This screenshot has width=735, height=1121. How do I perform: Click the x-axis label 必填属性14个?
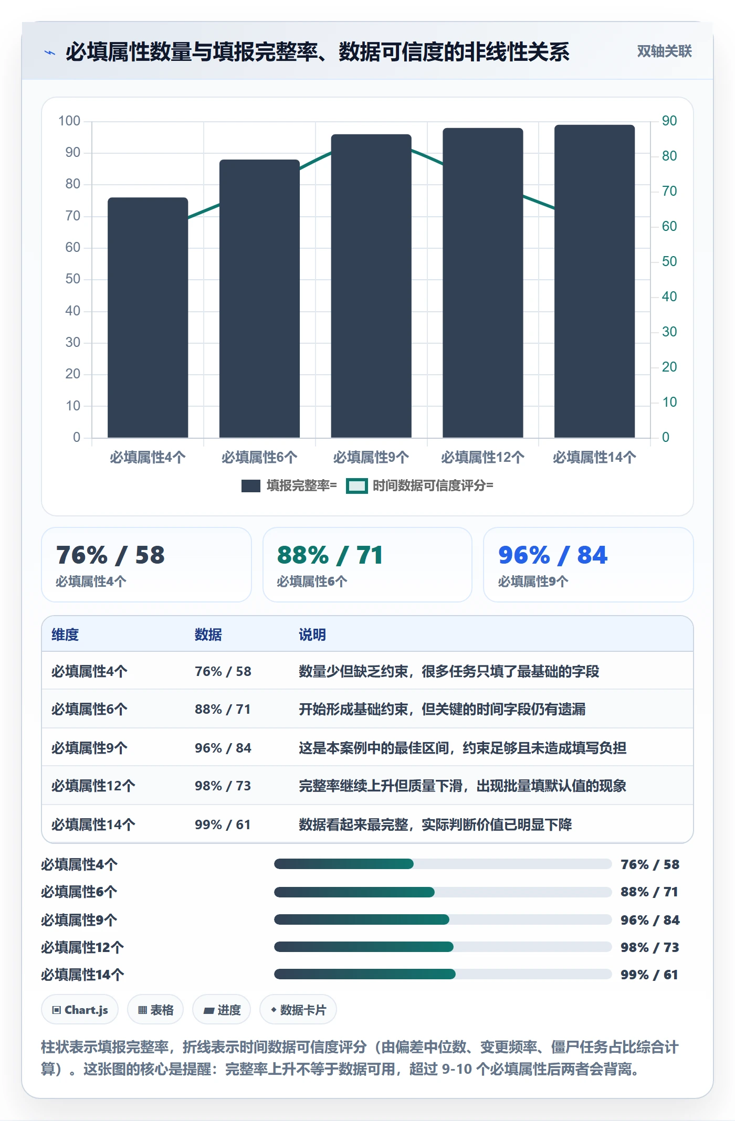click(594, 457)
